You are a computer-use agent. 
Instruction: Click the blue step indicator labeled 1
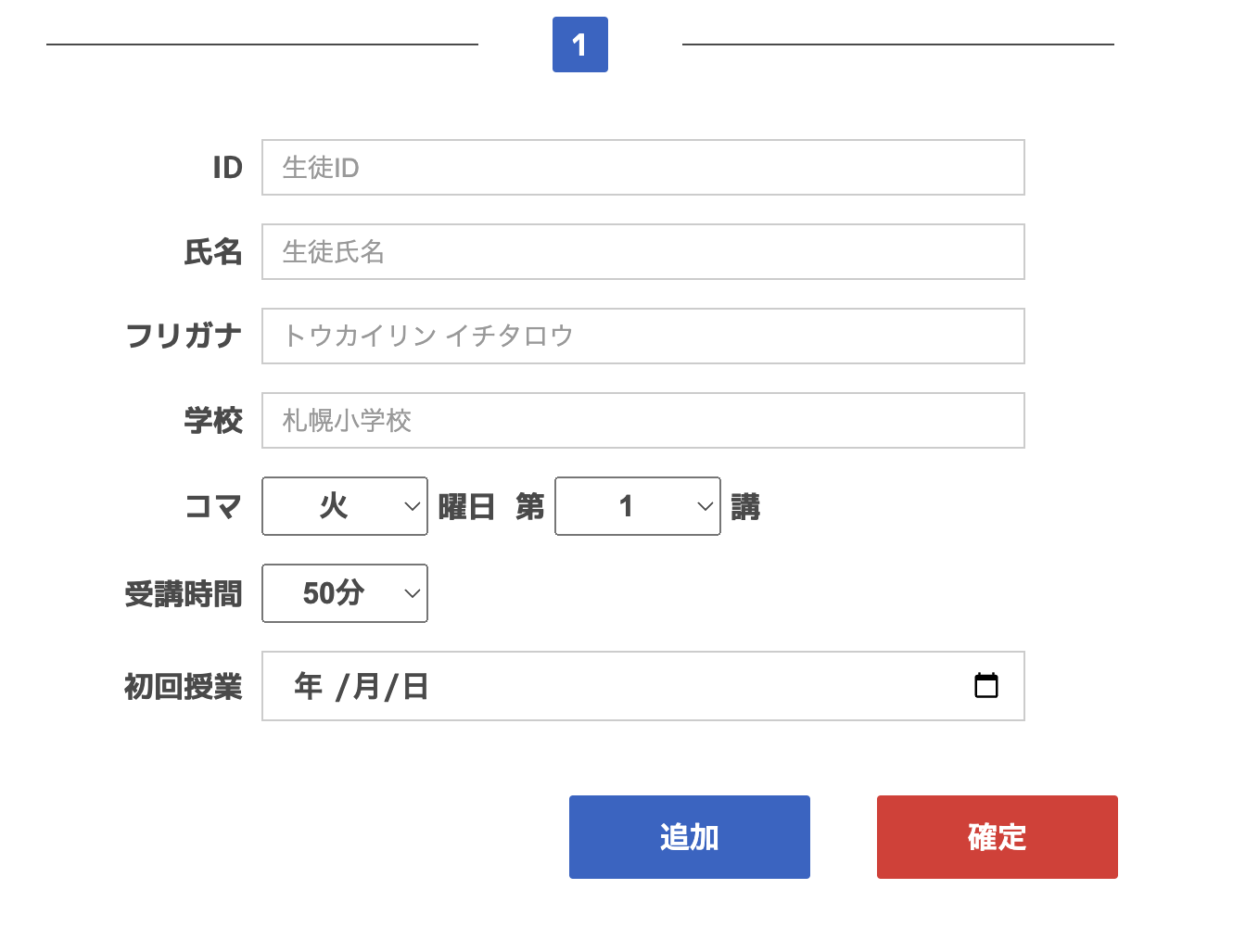(579, 44)
